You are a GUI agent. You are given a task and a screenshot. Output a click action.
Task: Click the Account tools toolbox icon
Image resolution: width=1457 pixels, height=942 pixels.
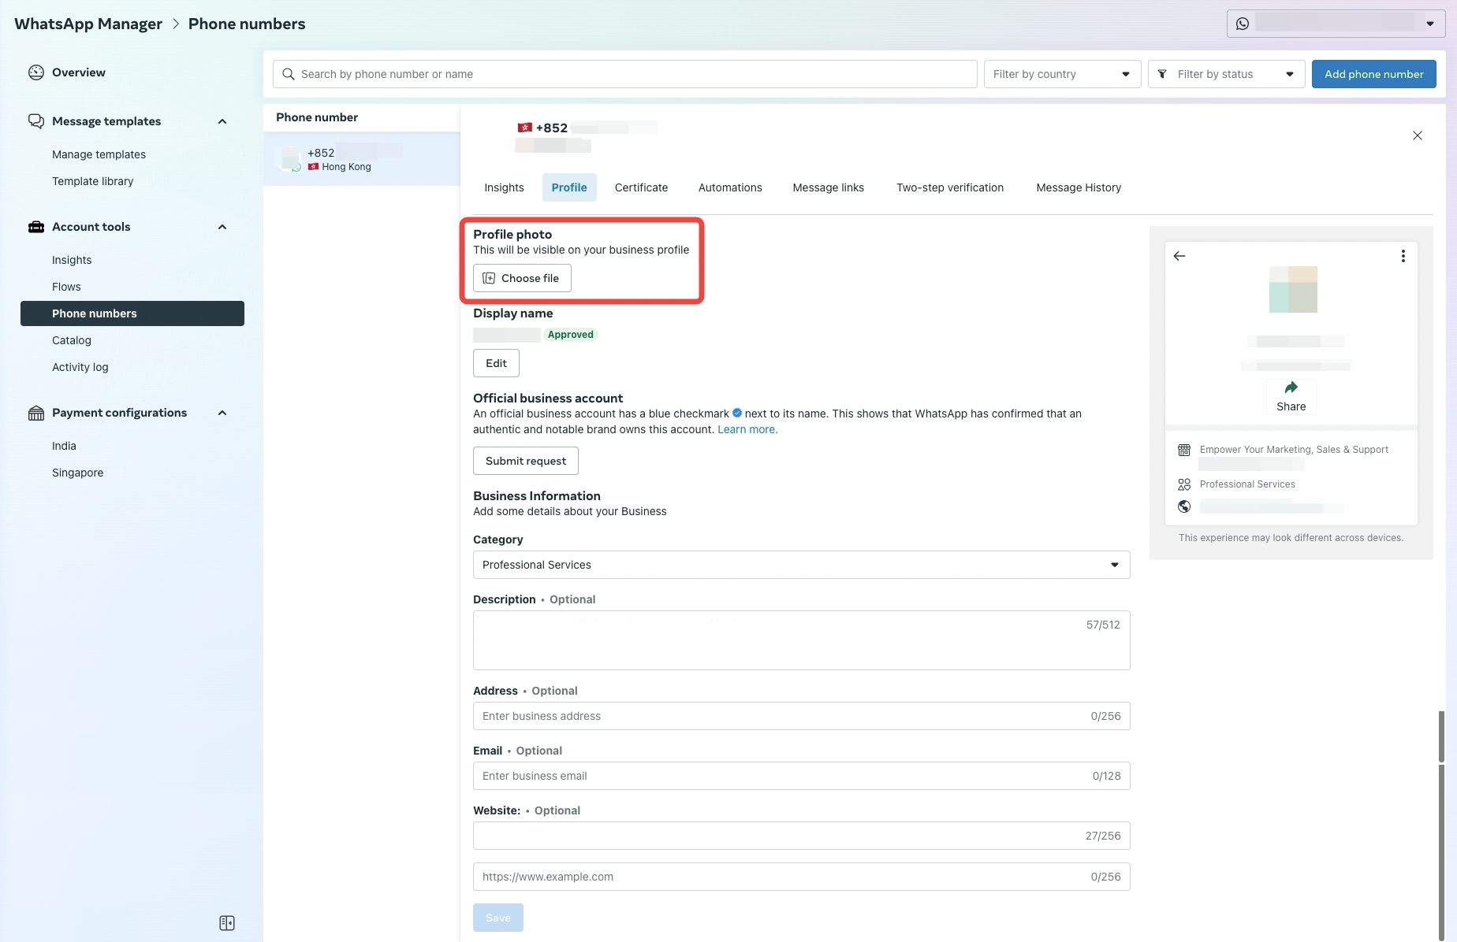36,227
